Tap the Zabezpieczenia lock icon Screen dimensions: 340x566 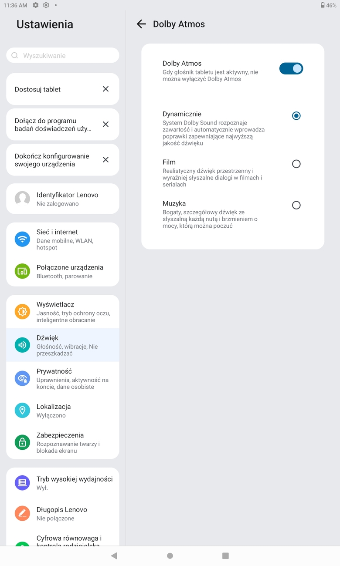[22, 442]
